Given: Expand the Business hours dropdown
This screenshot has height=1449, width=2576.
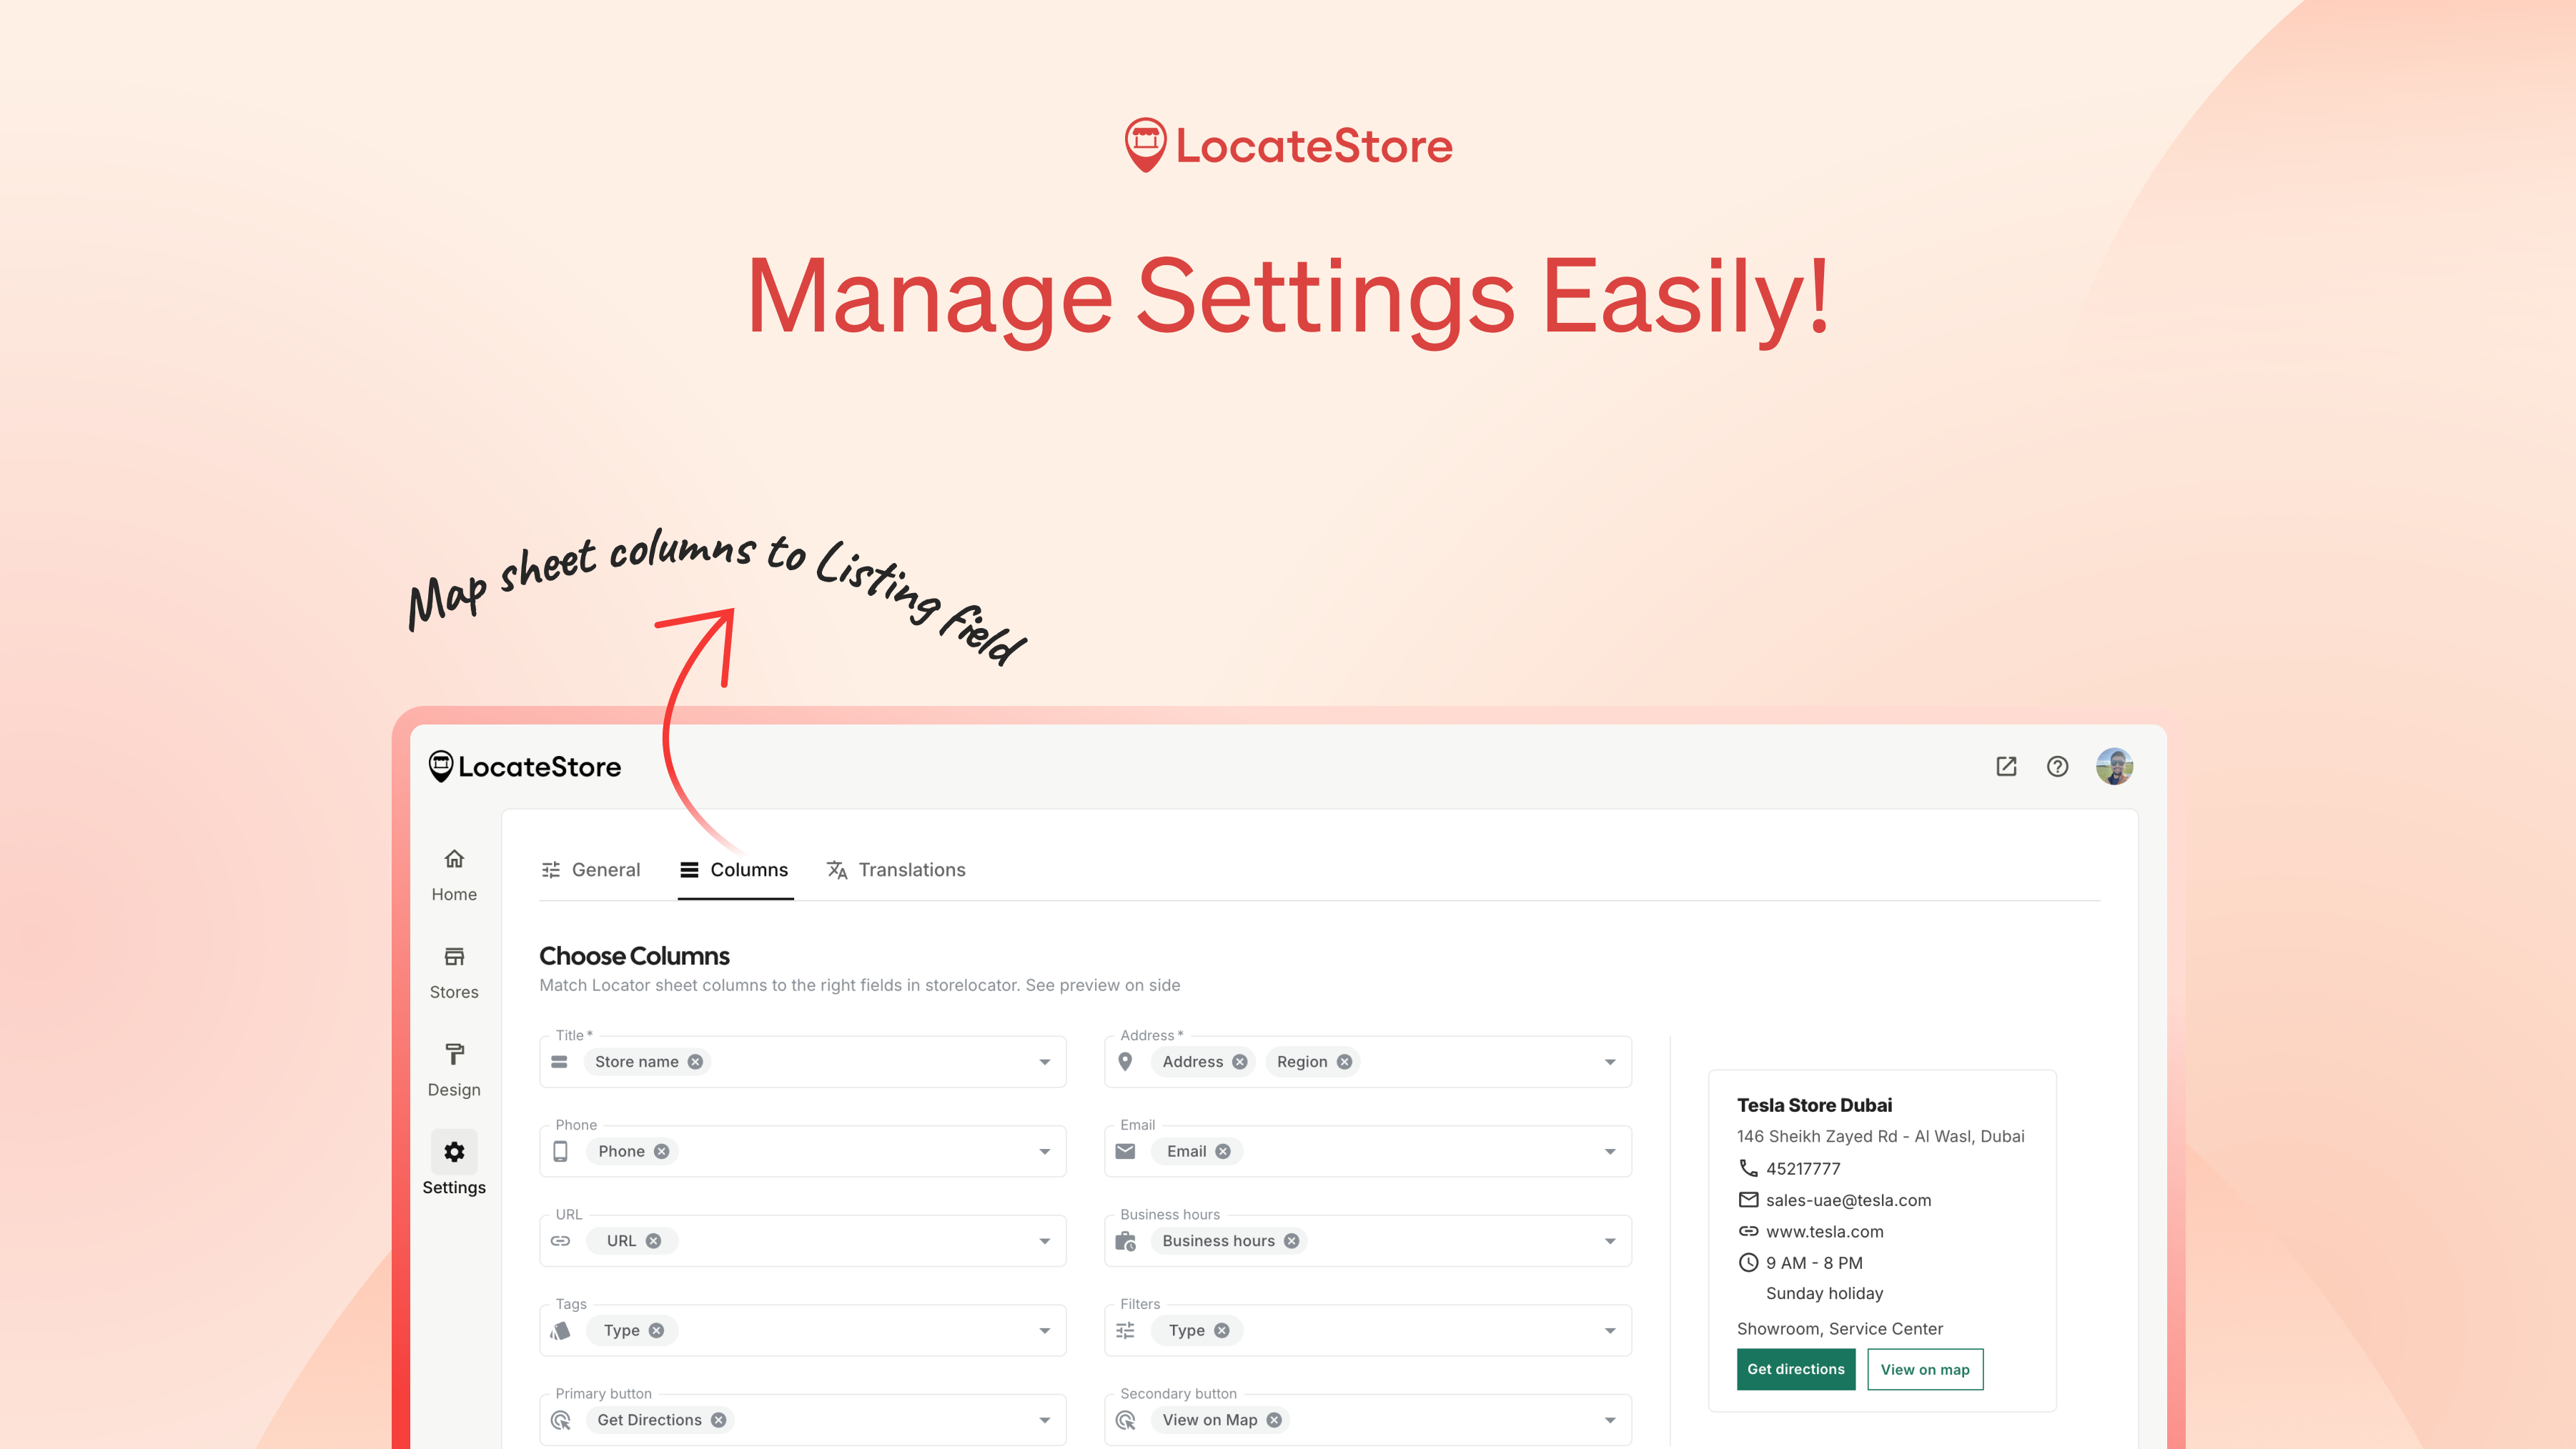Looking at the screenshot, I should click(x=1609, y=1240).
